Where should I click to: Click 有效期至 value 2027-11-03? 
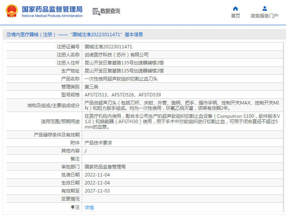click(97, 191)
